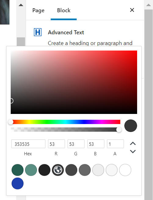Click the scroll up arrow beside the editor
This screenshot has height=200, width=153.
click(21, 5)
